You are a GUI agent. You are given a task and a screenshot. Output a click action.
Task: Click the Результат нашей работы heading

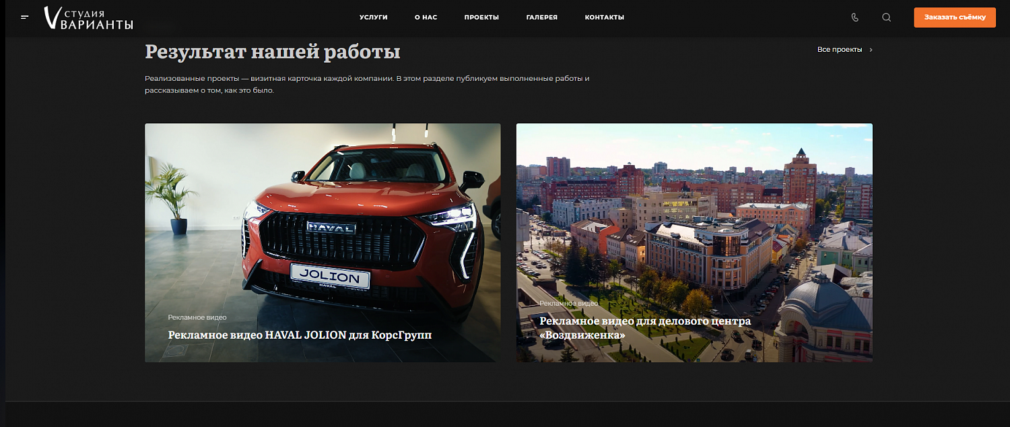pos(272,52)
